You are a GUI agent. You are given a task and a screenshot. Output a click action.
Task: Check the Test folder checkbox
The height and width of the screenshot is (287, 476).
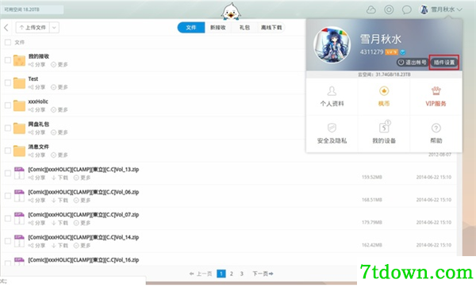point(8,82)
